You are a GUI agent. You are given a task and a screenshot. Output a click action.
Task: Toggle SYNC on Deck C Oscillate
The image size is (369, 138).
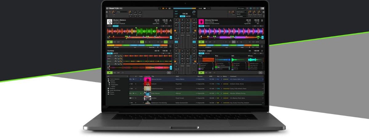(x=110, y=53)
